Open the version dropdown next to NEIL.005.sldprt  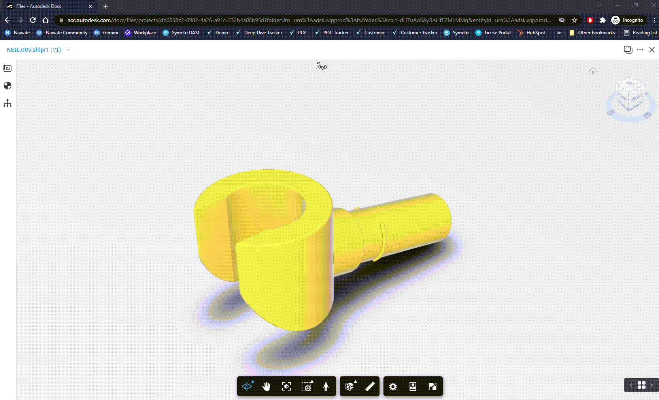(x=68, y=50)
